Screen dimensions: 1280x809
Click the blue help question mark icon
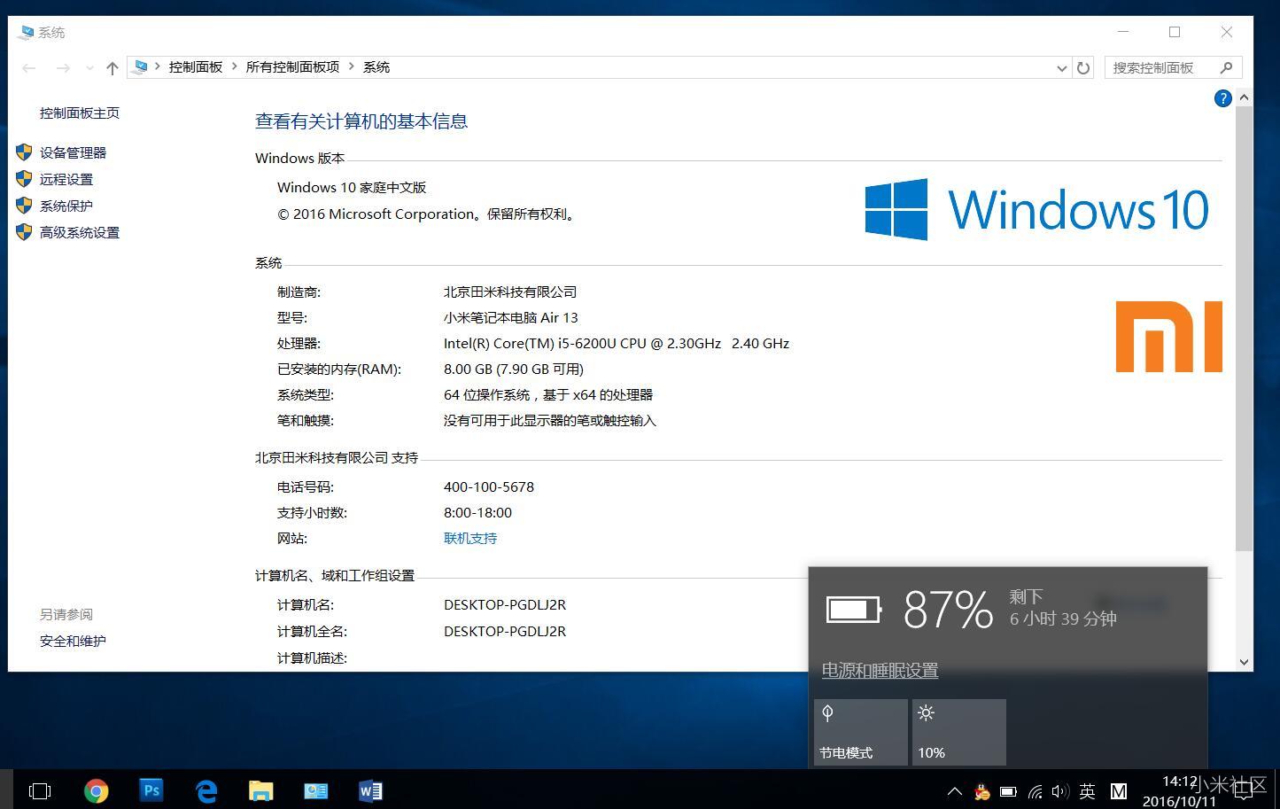pos(1222,98)
